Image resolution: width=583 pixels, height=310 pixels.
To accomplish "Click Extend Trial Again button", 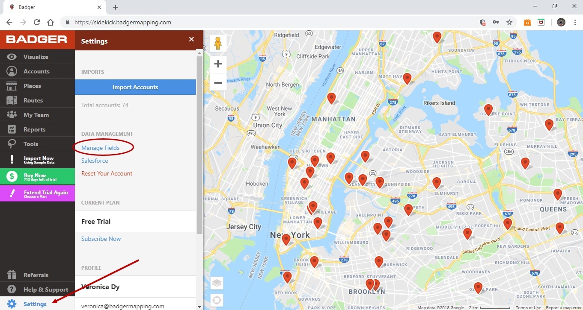I will [x=37, y=193].
